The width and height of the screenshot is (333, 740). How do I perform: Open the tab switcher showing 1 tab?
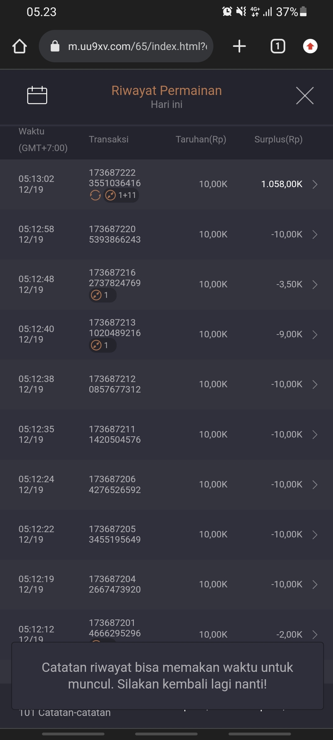pyautogui.click(x=278, y=46)
